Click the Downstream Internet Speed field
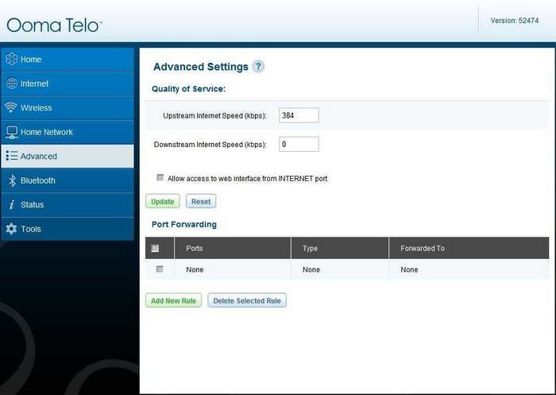 point(299,144)
